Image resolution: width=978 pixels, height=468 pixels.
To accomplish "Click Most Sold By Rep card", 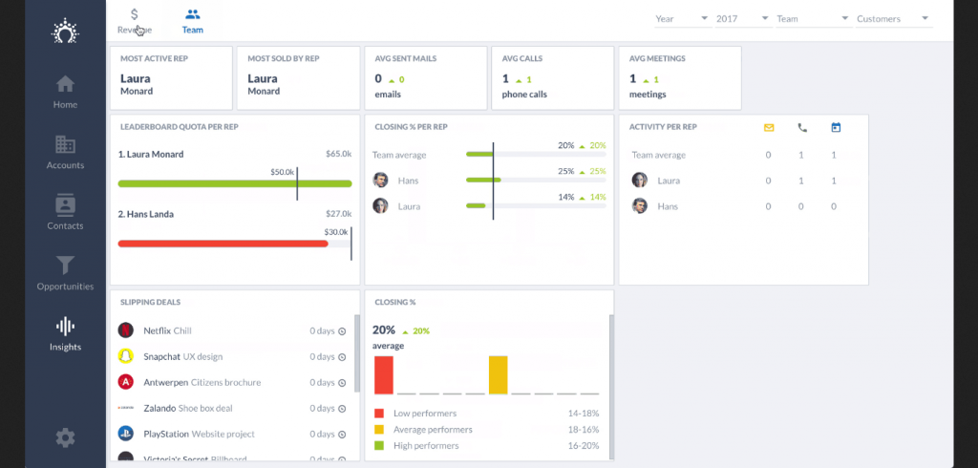I will click(298, 78).
